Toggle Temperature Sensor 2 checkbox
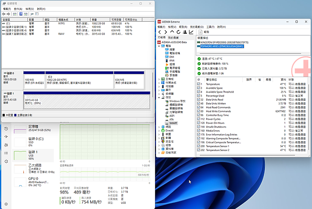The height and width of the screenshot is (209, 312). [198, 150]
